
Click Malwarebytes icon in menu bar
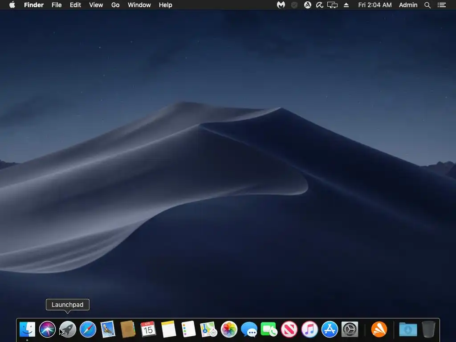click(281, 5)
